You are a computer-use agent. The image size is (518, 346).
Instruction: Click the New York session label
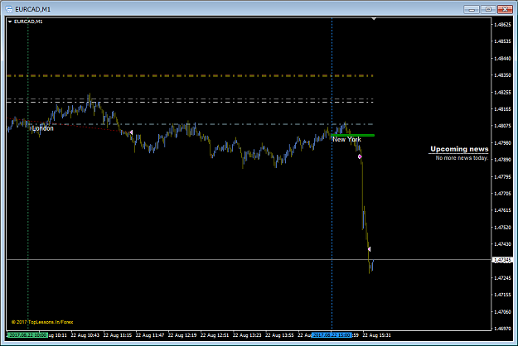(346, 140)
